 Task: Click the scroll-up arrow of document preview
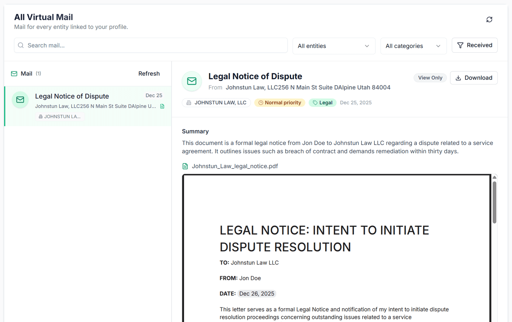pos(494,177)
